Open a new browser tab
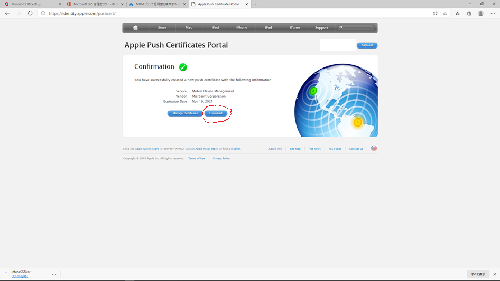This screenshot has width=500, height=281. click(x=255, y=4)
